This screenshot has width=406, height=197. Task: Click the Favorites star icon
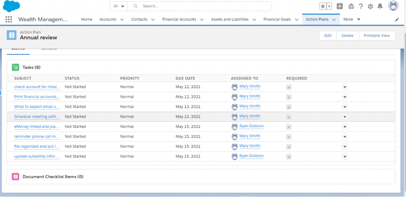point(323,6)
